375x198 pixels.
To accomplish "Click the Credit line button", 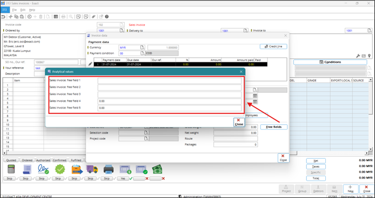I will tap(274, 47).
